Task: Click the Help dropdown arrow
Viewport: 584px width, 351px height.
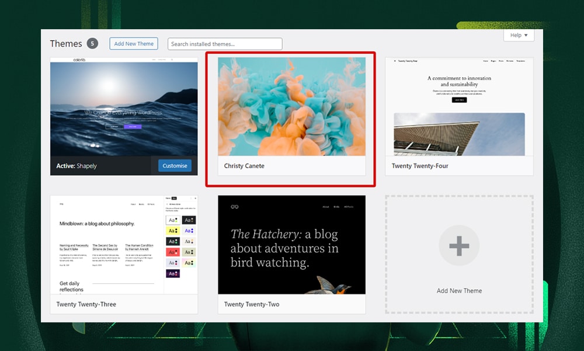Action: click(x=527, y=35)
